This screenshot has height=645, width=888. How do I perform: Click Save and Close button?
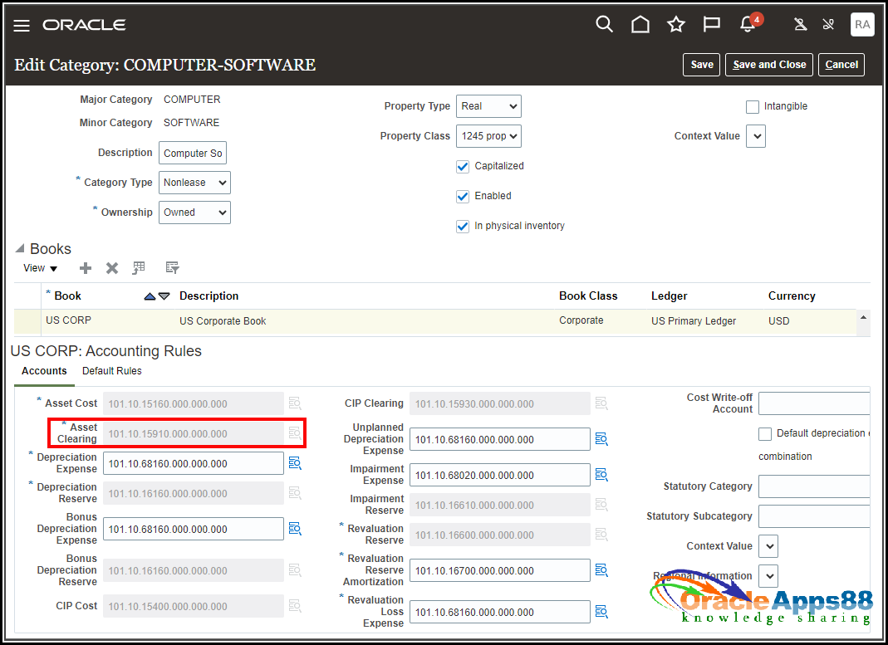tap(769, 65)
